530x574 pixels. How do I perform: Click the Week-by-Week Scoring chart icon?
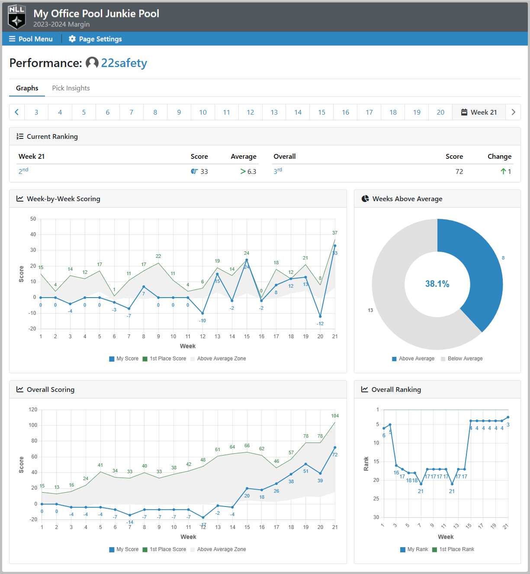click(x=20, y=199)
